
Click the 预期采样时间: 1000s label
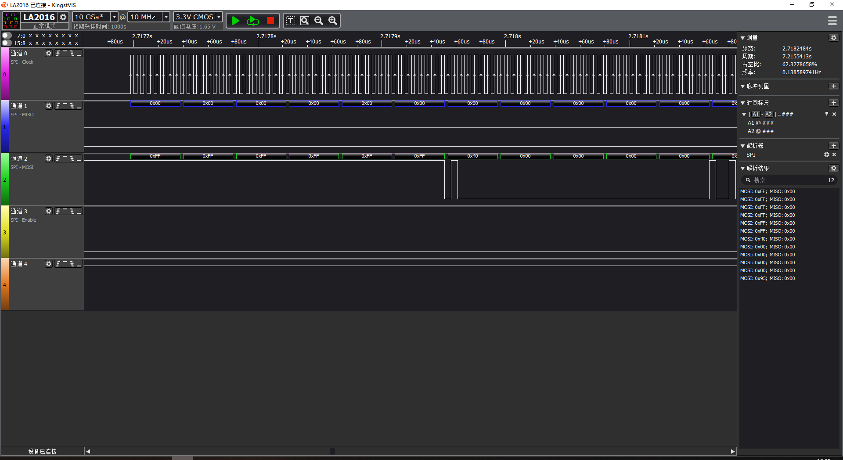100,26
